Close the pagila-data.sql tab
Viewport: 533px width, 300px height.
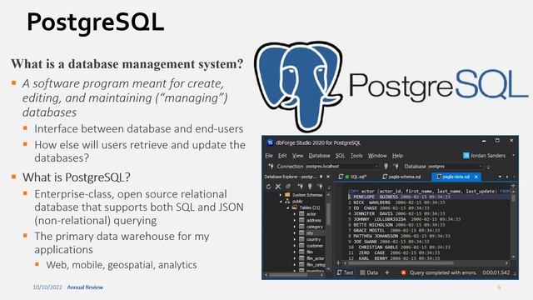click(476, 177)
